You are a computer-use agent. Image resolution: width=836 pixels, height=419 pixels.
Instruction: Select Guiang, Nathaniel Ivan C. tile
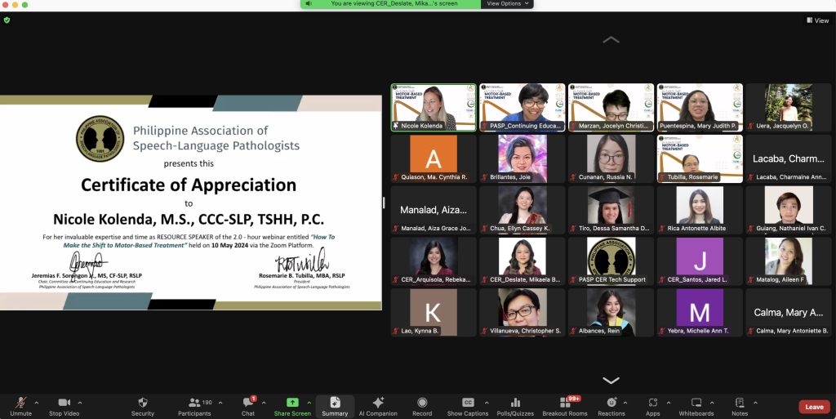click(x=789, y=210)
